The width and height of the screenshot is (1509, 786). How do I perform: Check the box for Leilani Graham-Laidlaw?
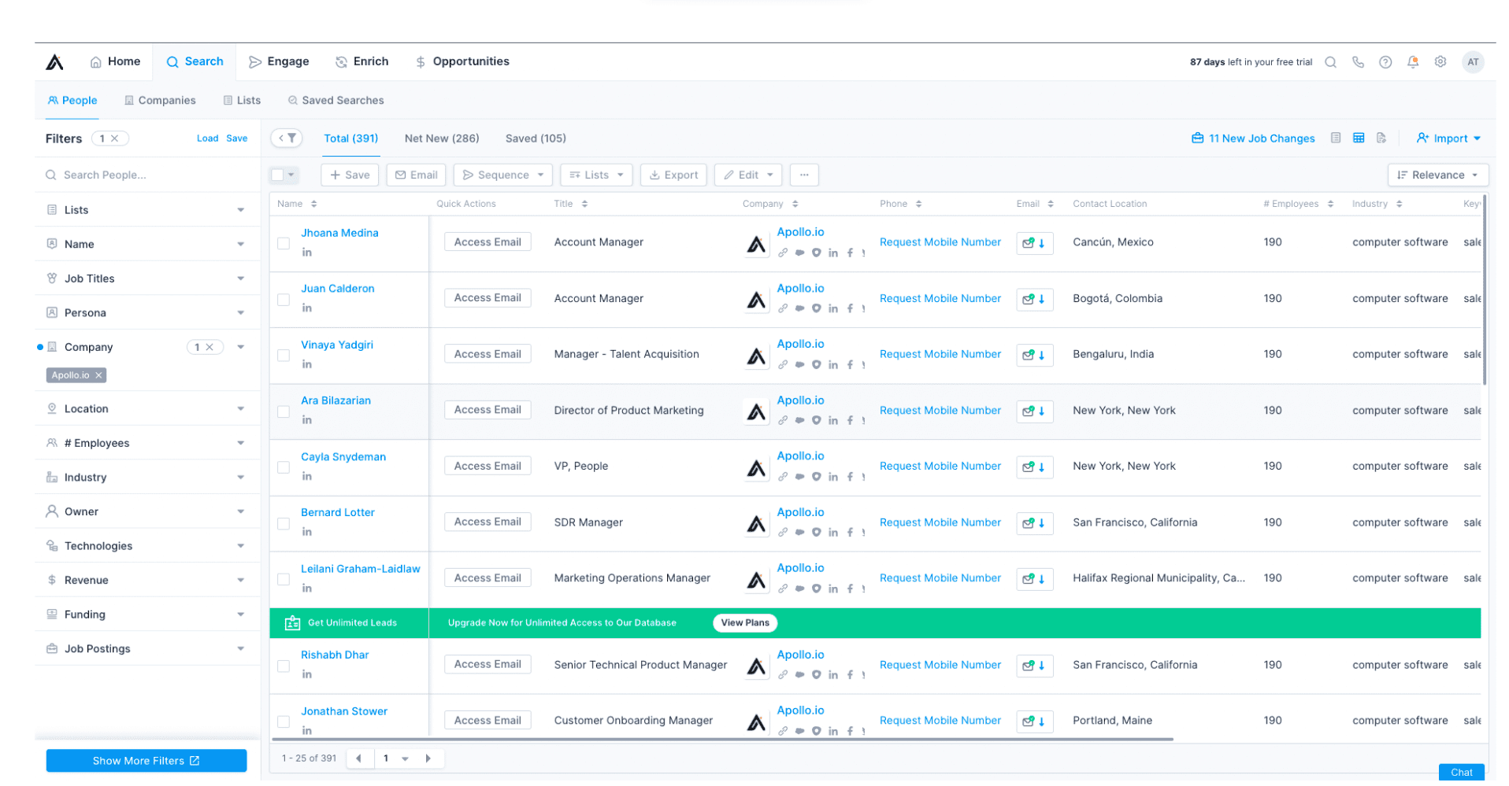tap(284, 579)
